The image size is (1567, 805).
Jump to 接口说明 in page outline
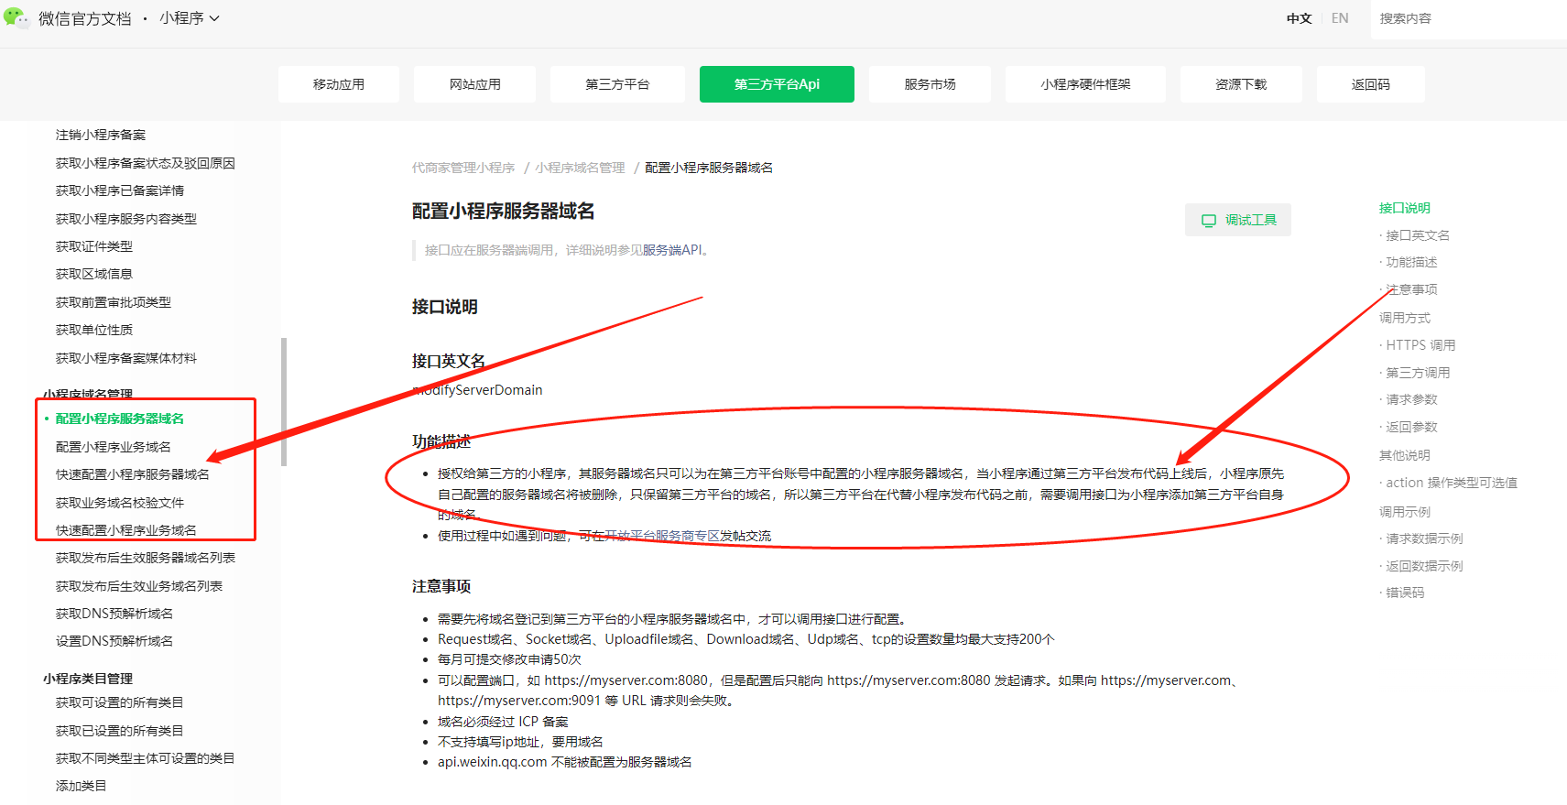[x=1405, y=208]
